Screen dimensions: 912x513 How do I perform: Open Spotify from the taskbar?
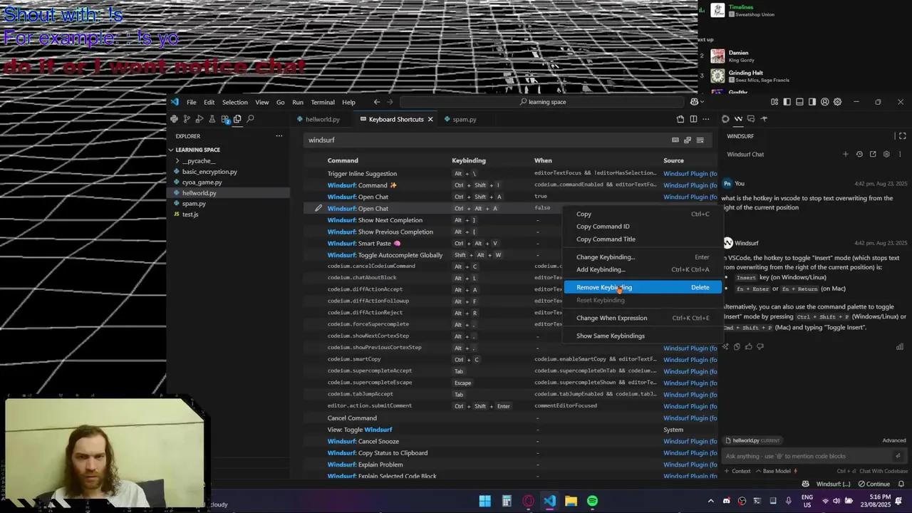click(592, 501)
